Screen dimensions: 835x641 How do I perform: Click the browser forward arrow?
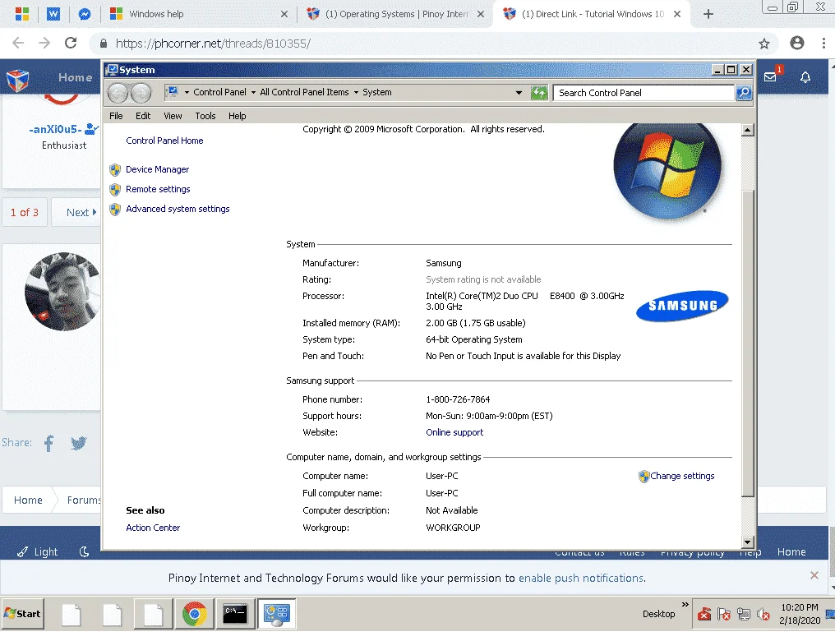44,43
